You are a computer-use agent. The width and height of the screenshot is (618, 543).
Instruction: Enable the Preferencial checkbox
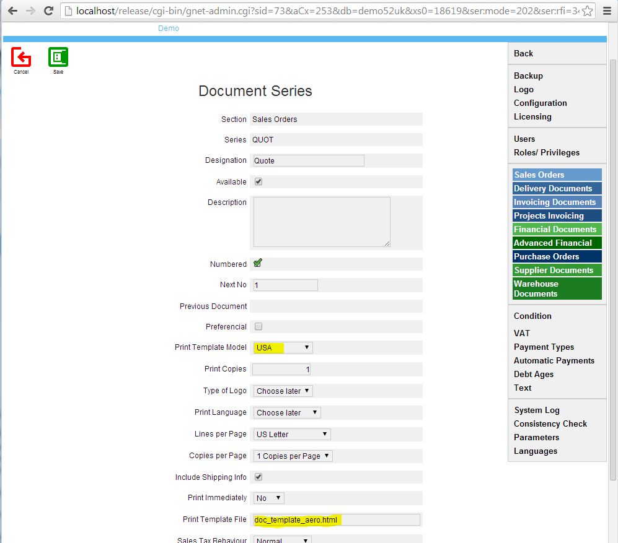pos(258,326)
